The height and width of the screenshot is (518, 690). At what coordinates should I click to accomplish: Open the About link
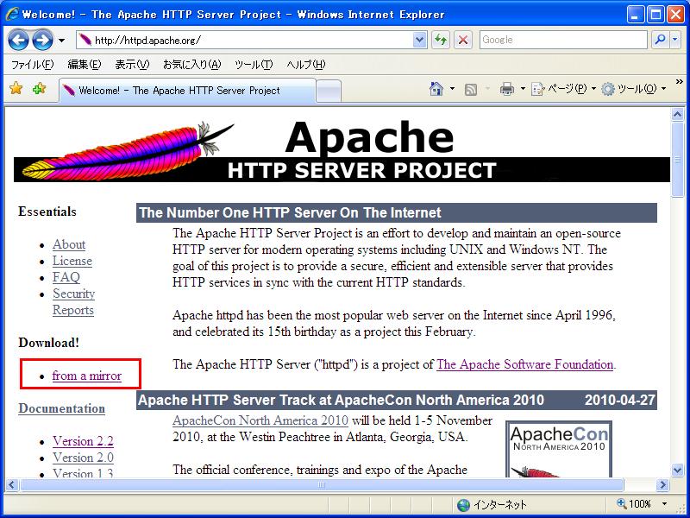tap(69, 244)
